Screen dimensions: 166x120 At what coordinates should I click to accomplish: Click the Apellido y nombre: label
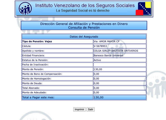coord(33,51)
